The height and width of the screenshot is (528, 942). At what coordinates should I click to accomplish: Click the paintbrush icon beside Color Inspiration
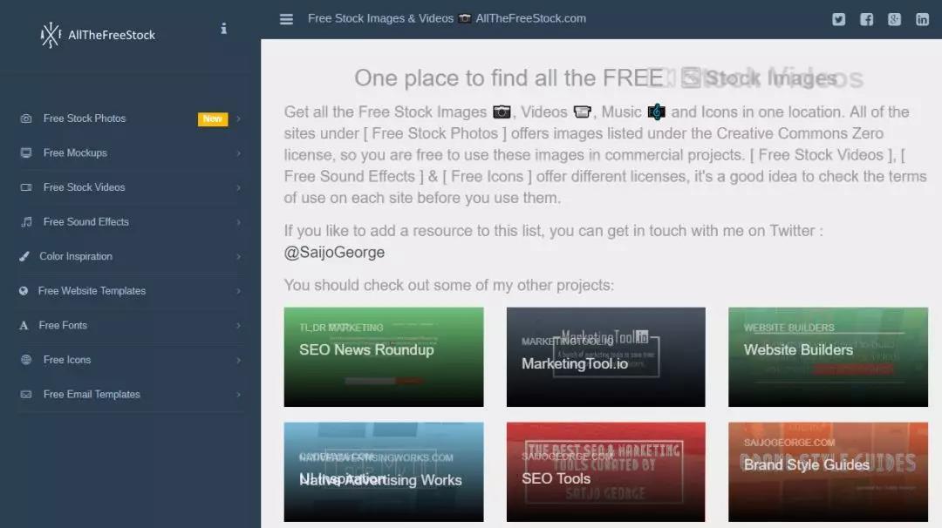click(24, 256)
